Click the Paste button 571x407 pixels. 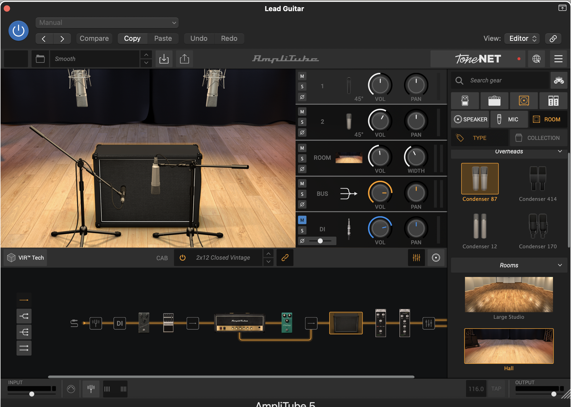pyautogui.click(x=163, y=39)
